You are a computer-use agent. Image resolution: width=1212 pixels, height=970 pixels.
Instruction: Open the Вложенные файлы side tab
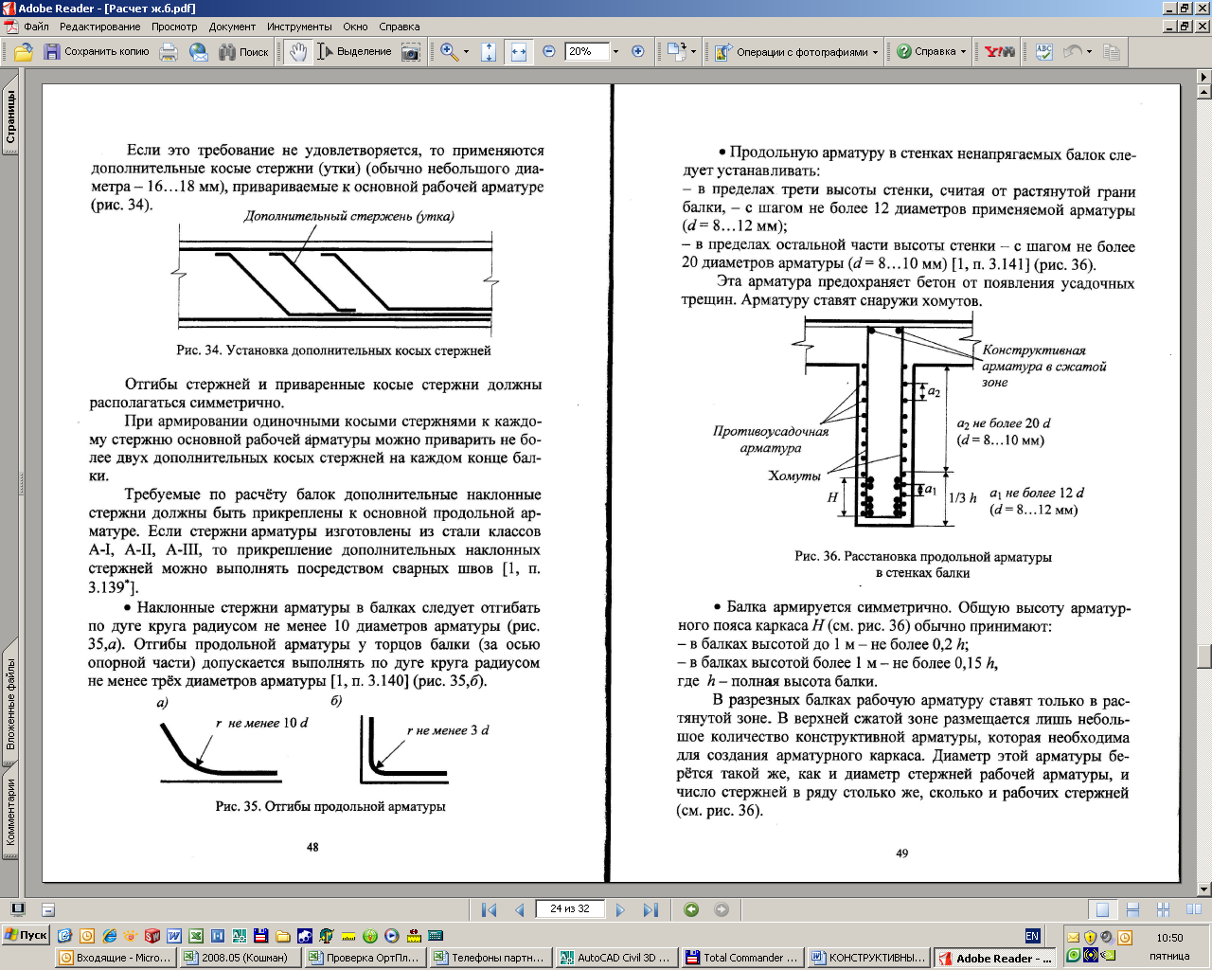click(x=10, y=704)
